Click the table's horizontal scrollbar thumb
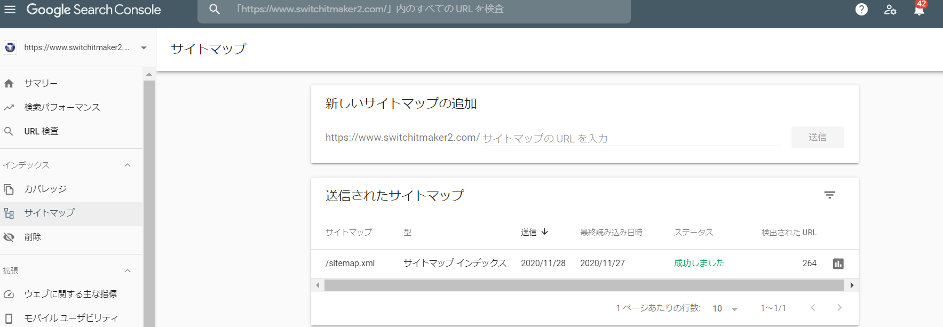The image size is (943, 327). pos(584,285)
